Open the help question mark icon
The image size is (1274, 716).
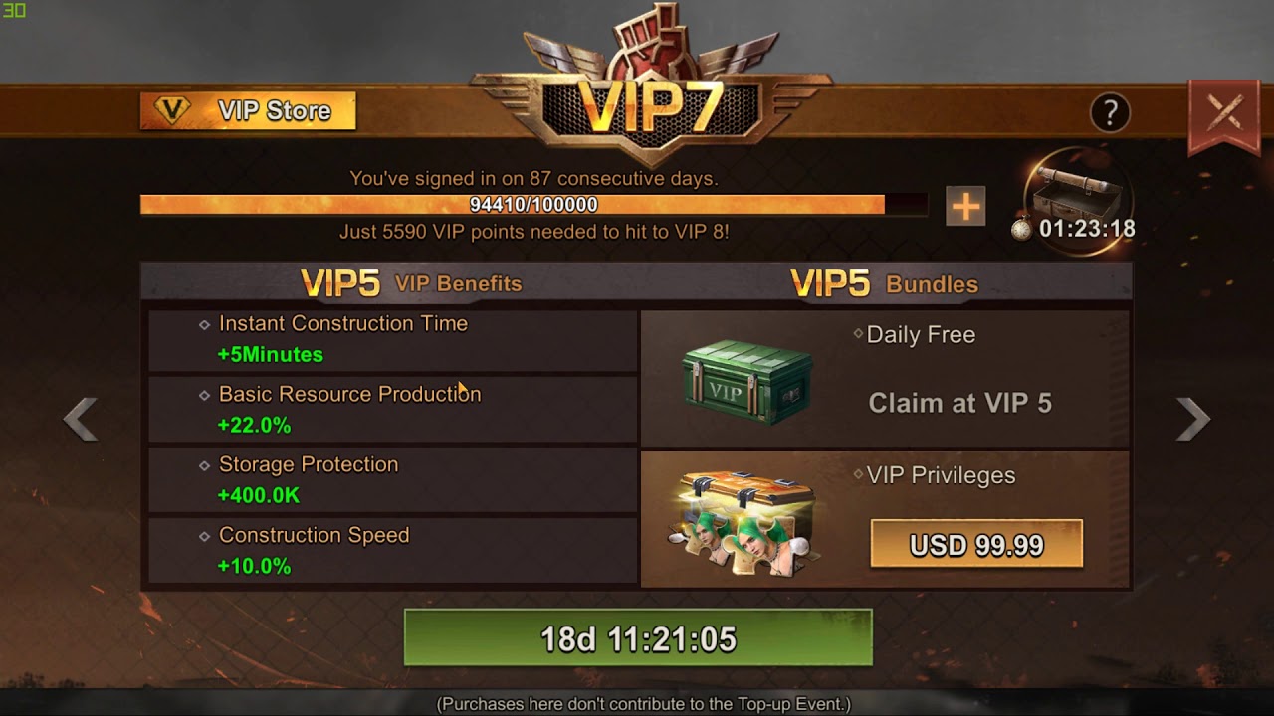1110,112
